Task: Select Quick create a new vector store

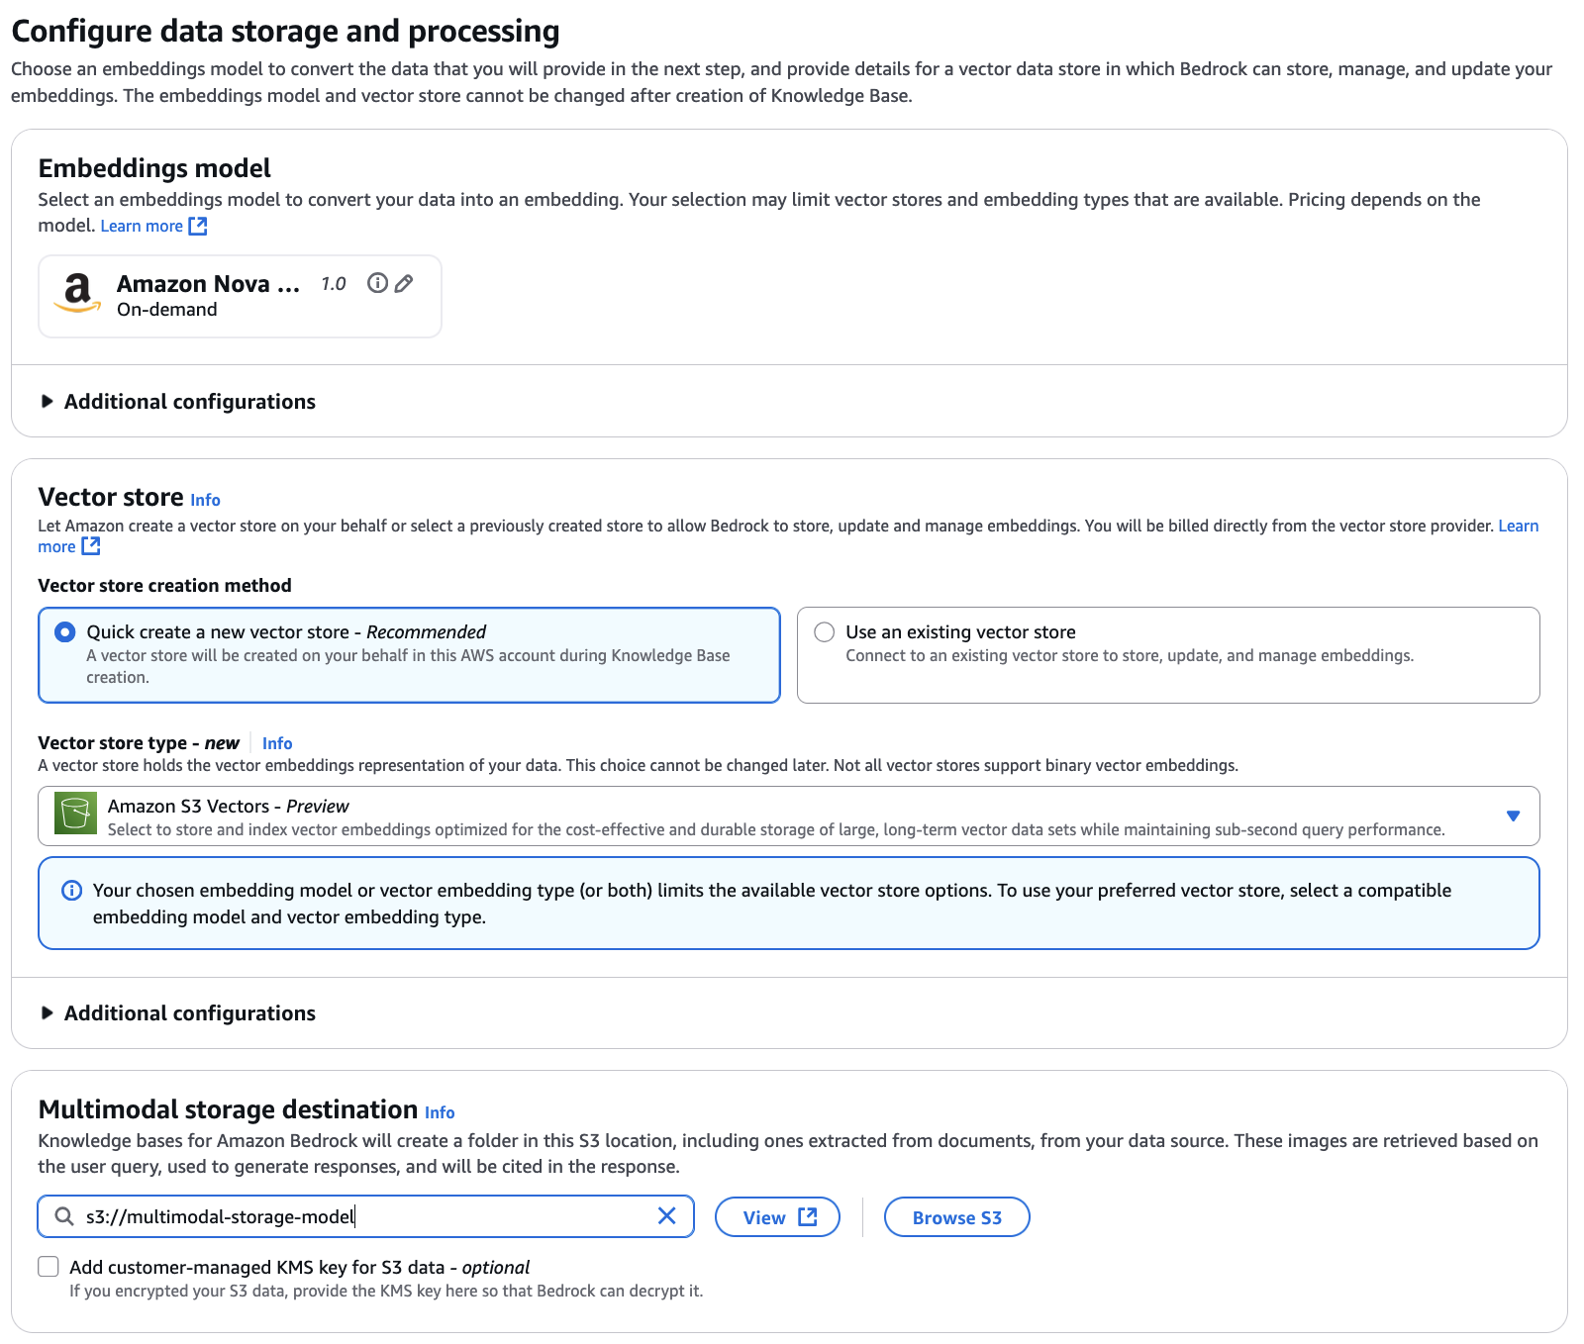Action: click(x=65, y=631)
